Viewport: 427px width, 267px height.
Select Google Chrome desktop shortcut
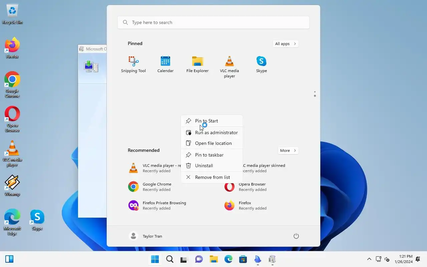[12, 85]
